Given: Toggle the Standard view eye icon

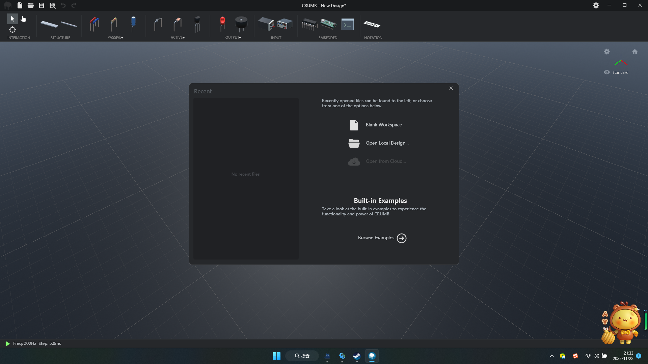Looking at the screenshot, I should coord(606,72).
